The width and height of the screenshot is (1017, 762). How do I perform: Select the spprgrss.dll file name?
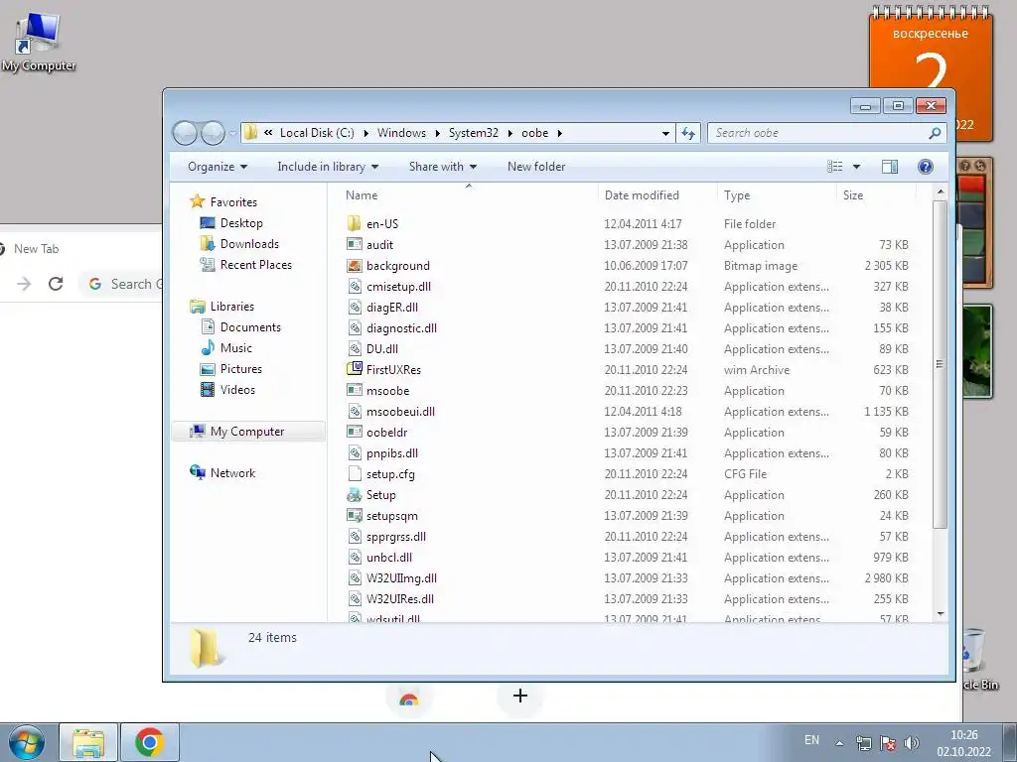pos(395,537)
